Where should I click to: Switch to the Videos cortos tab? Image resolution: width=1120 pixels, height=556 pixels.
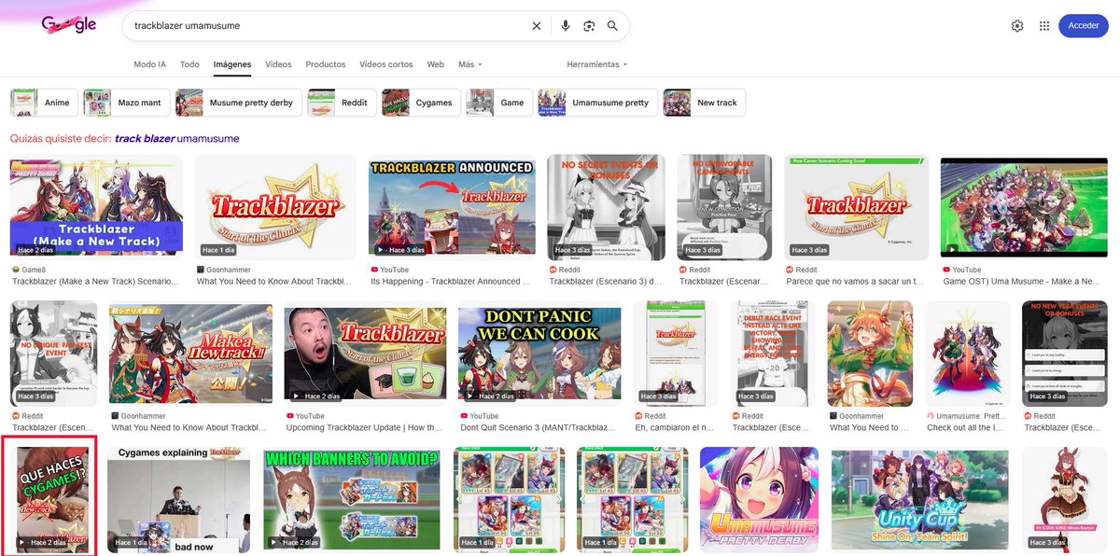point(386,64)
